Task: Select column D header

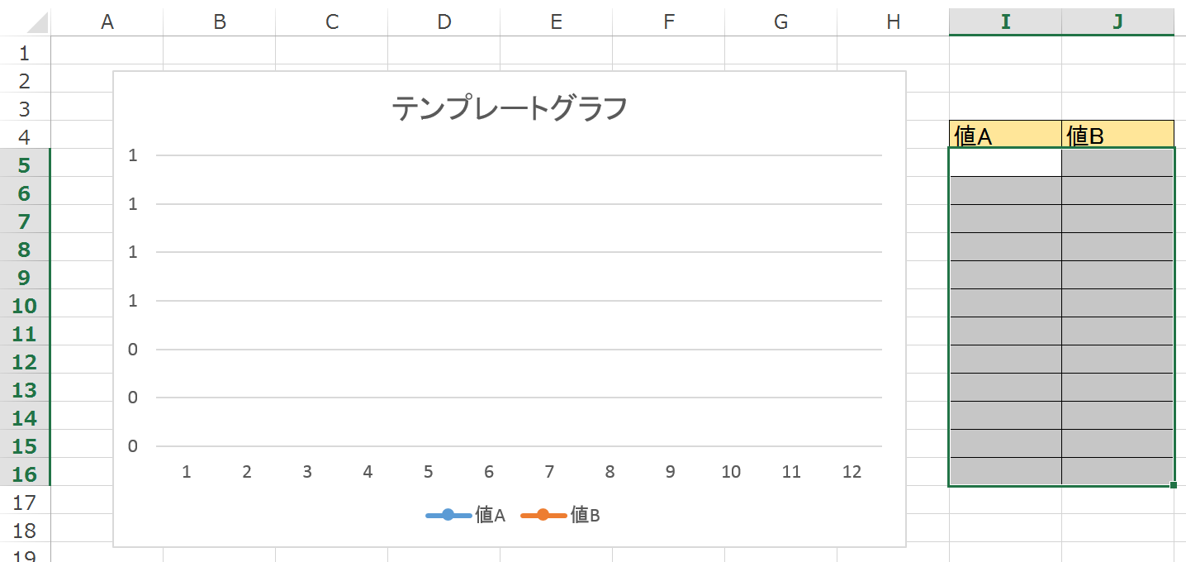Action: tap(444, 22)
